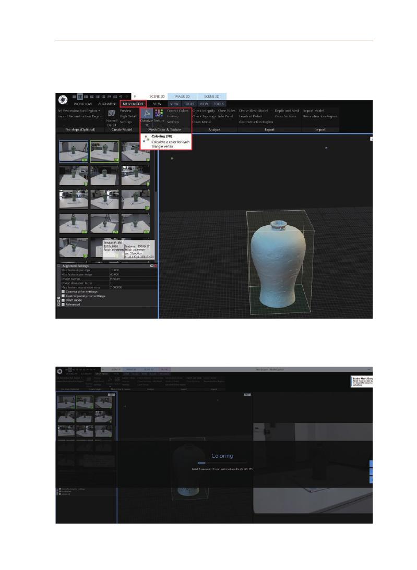Screen dimensions: 417x570
Task: Open the quick access toolbar dropdown arrow
Action: point(135,96)
